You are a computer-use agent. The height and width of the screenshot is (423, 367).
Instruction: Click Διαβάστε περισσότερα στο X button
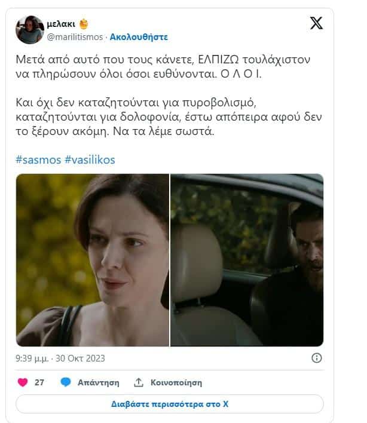(x=170, y=404)
